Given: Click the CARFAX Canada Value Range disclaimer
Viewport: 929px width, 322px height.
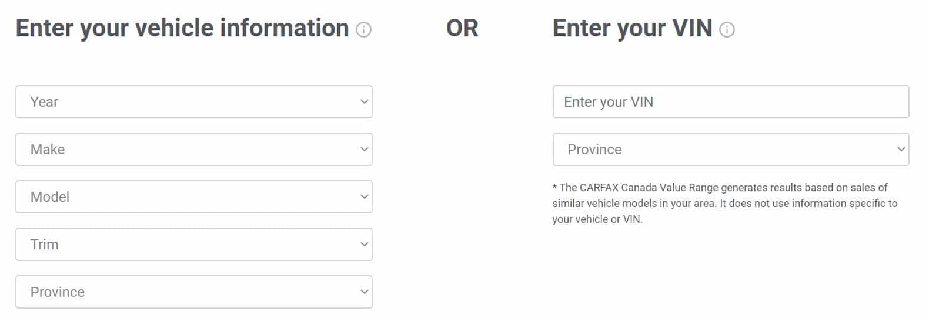Looking at the screenshot, I should coord(725,204).
